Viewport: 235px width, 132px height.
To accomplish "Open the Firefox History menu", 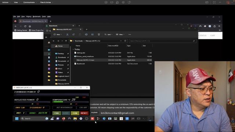I will click(29, 16).
